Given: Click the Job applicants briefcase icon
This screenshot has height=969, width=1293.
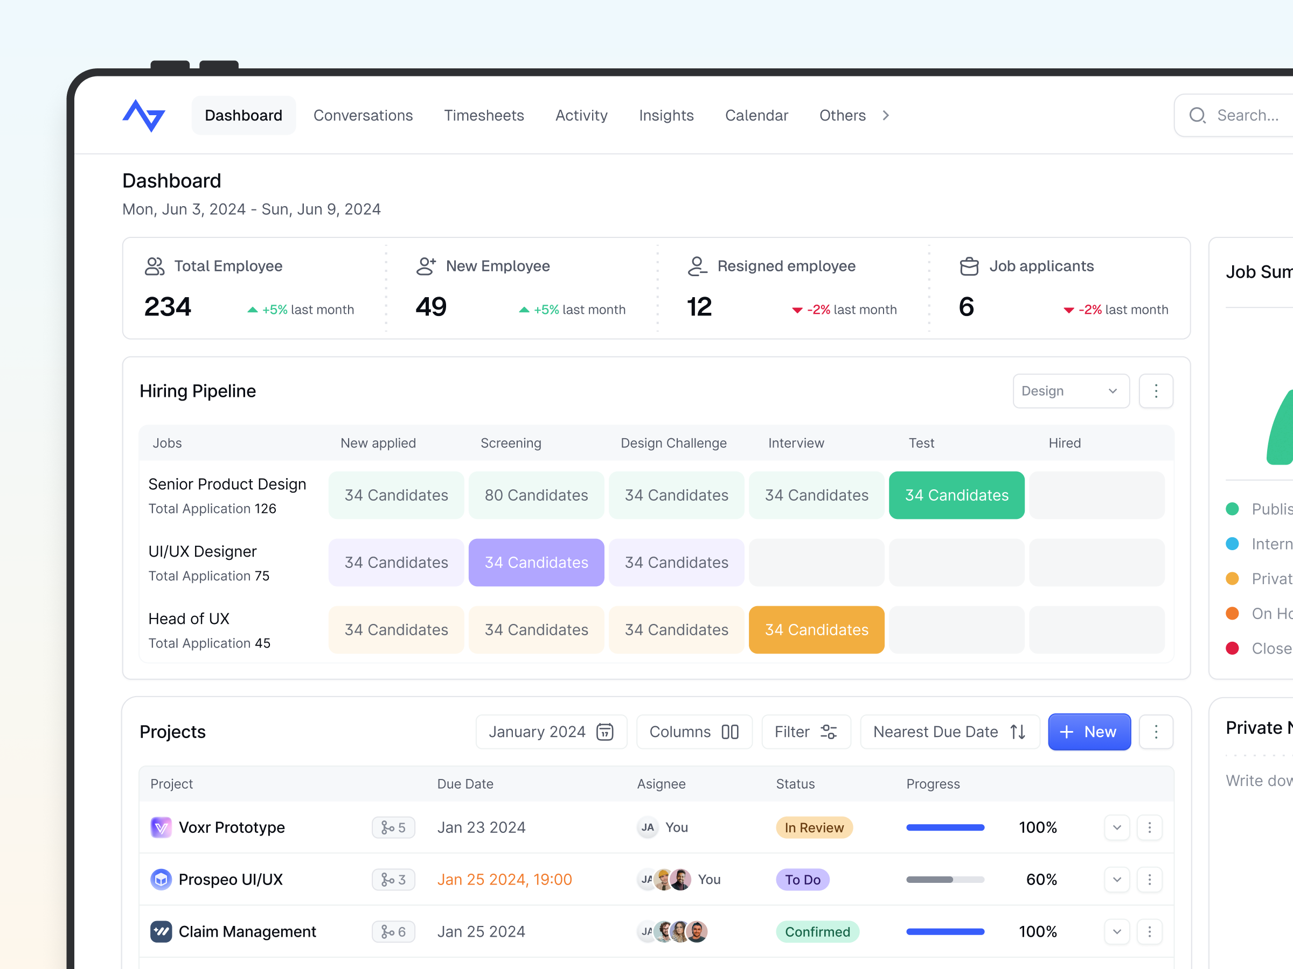Looking at the screenshot, I should tap(969, 266).
